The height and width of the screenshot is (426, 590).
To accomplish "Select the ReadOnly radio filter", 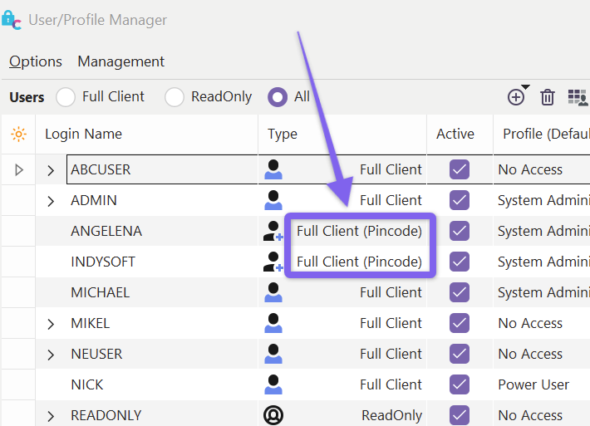I will point(175,97).
